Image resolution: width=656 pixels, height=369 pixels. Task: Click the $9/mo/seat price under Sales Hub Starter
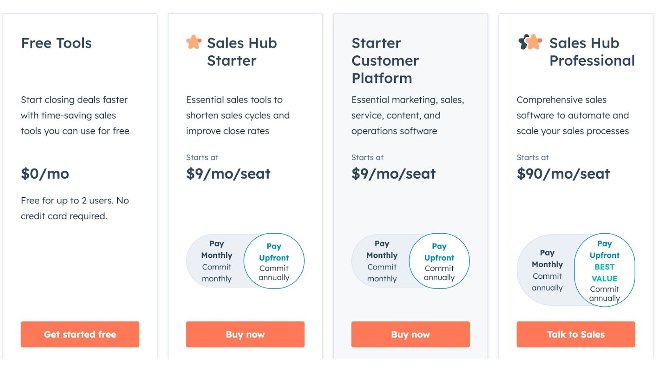228,174
